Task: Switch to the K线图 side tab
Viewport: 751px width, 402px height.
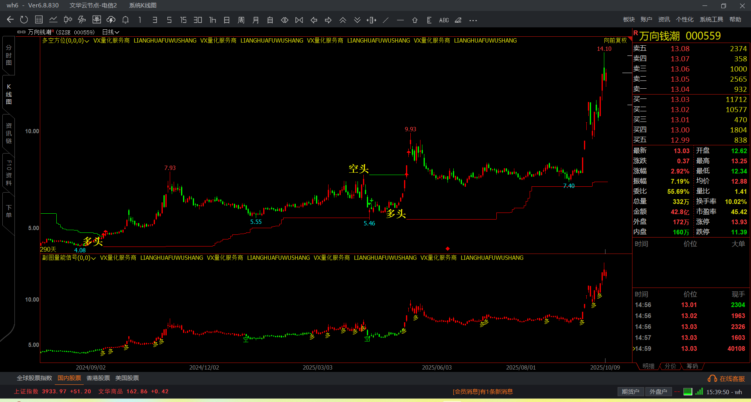Action: coord(9,94)
